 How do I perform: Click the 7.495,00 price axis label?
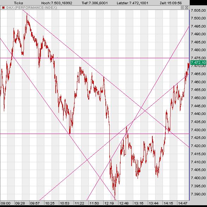pos(198,26)
